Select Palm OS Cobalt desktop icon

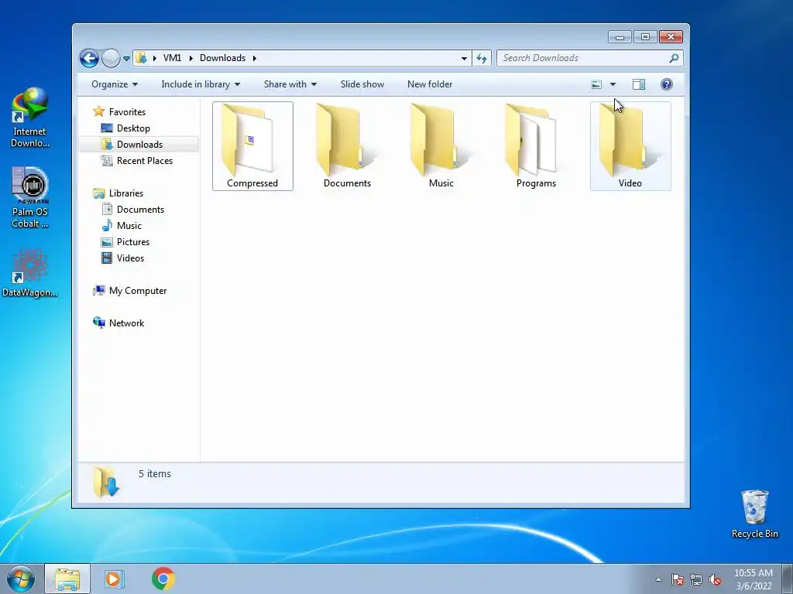coord(30,197)
